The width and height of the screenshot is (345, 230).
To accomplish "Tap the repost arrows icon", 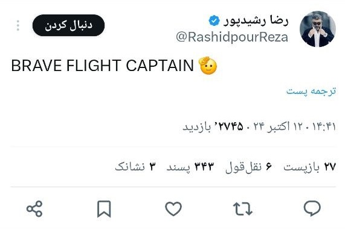I will click(x=243, y=209).
